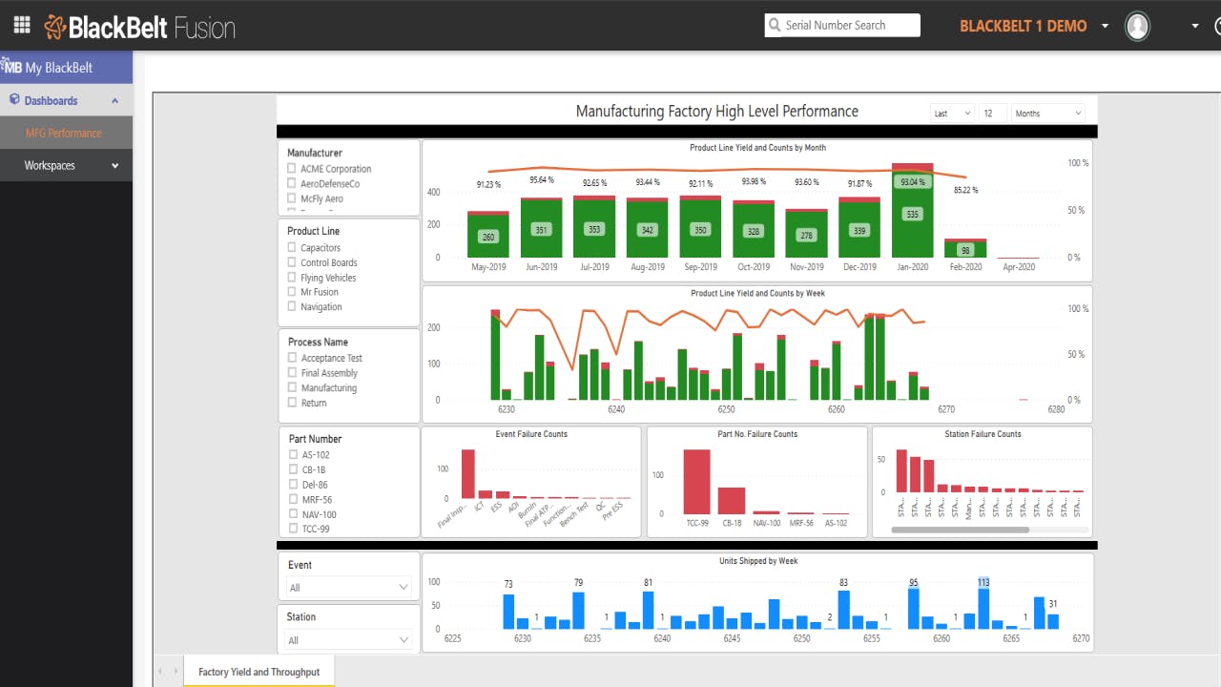Select the CB-1B bar in Part No. Failures
Viewport: 1221px width, 687px height.
(x=732, y=501)
